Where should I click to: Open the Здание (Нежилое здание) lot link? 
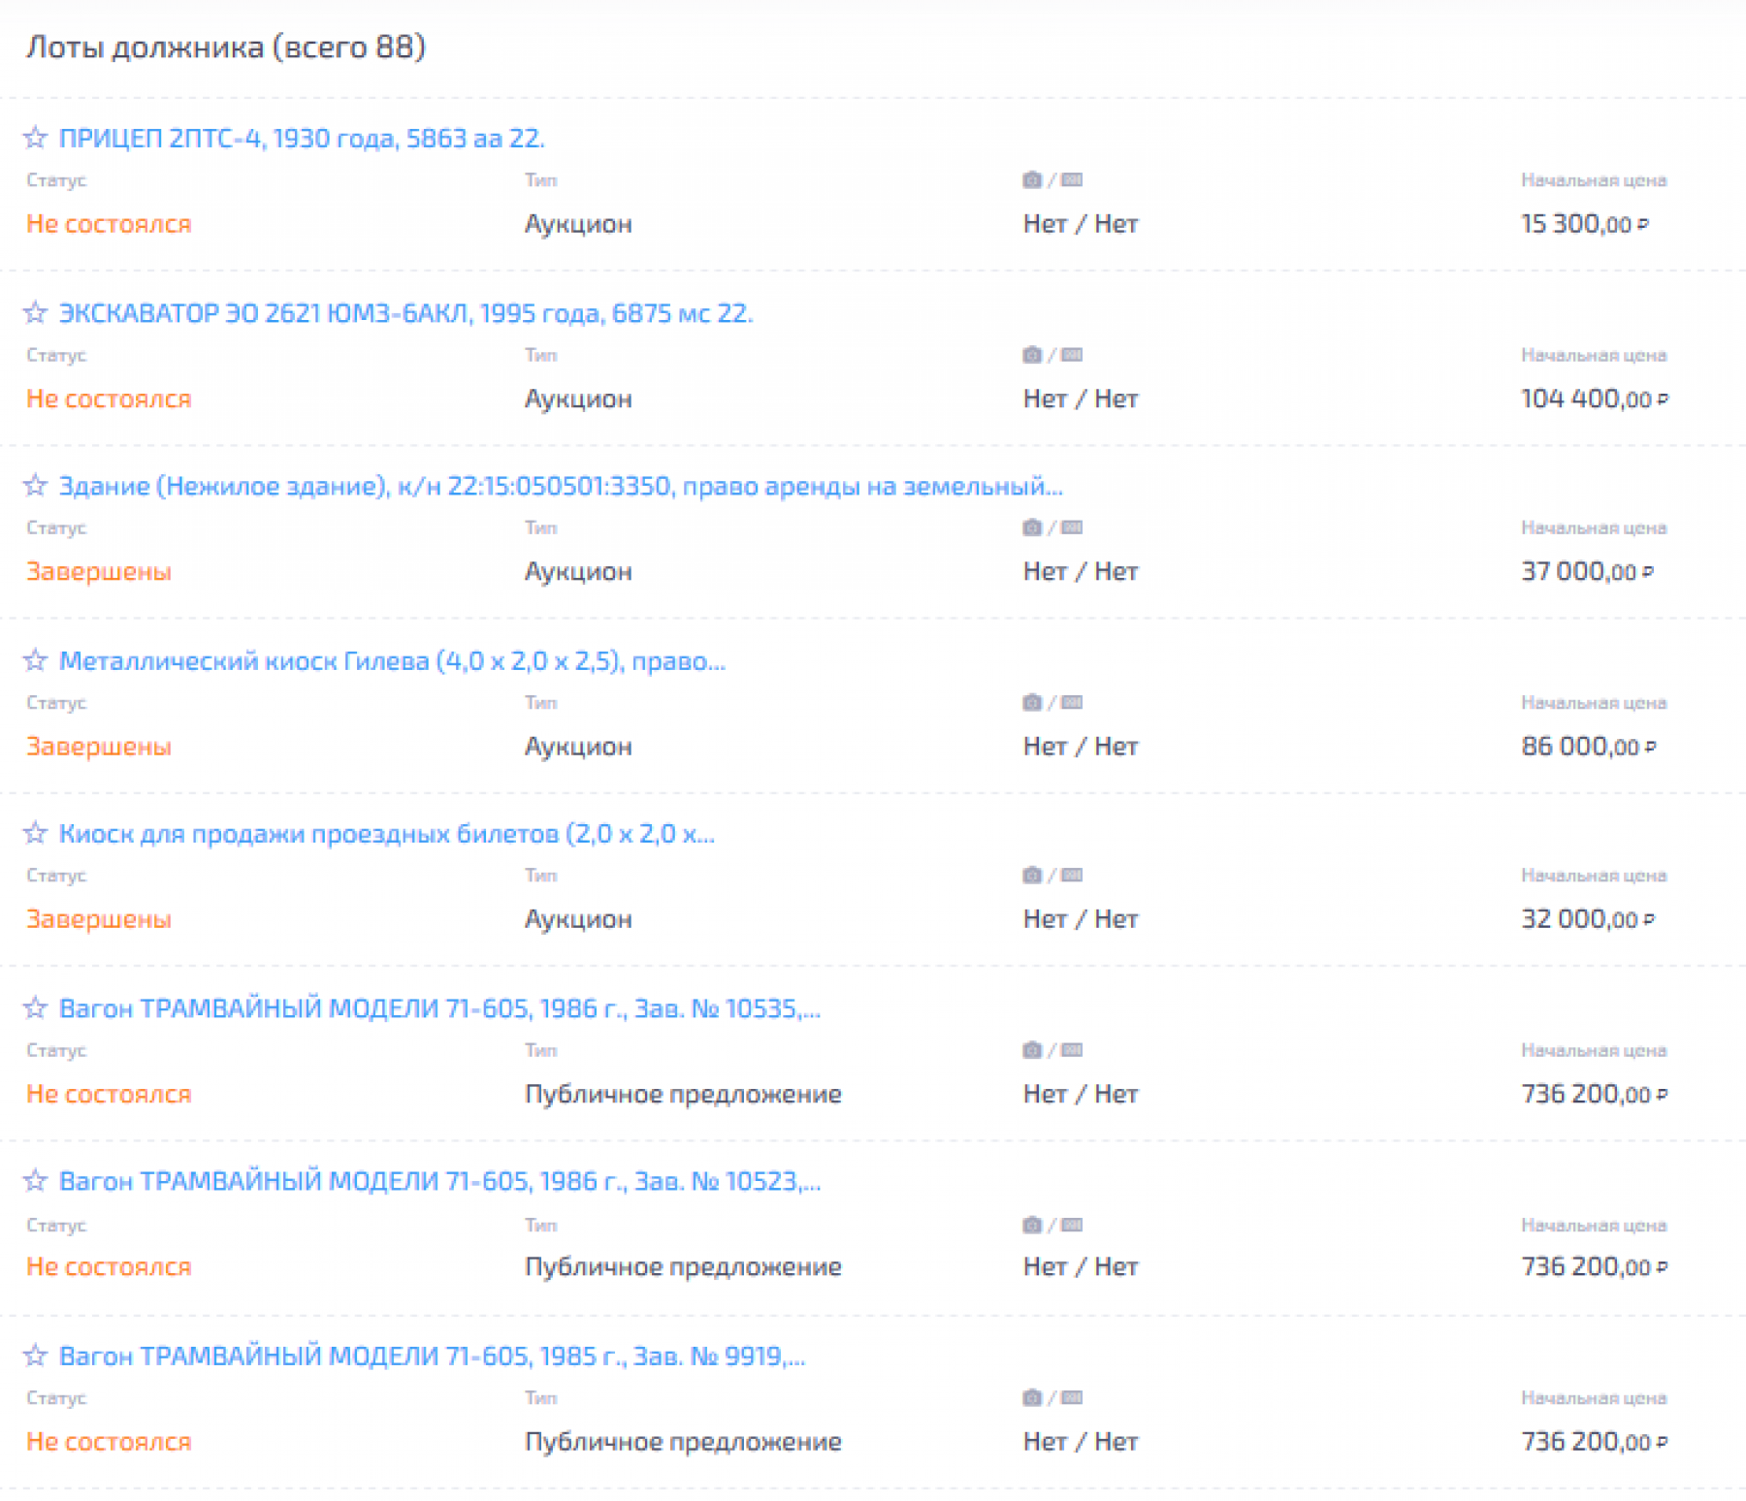pos(561,486)
